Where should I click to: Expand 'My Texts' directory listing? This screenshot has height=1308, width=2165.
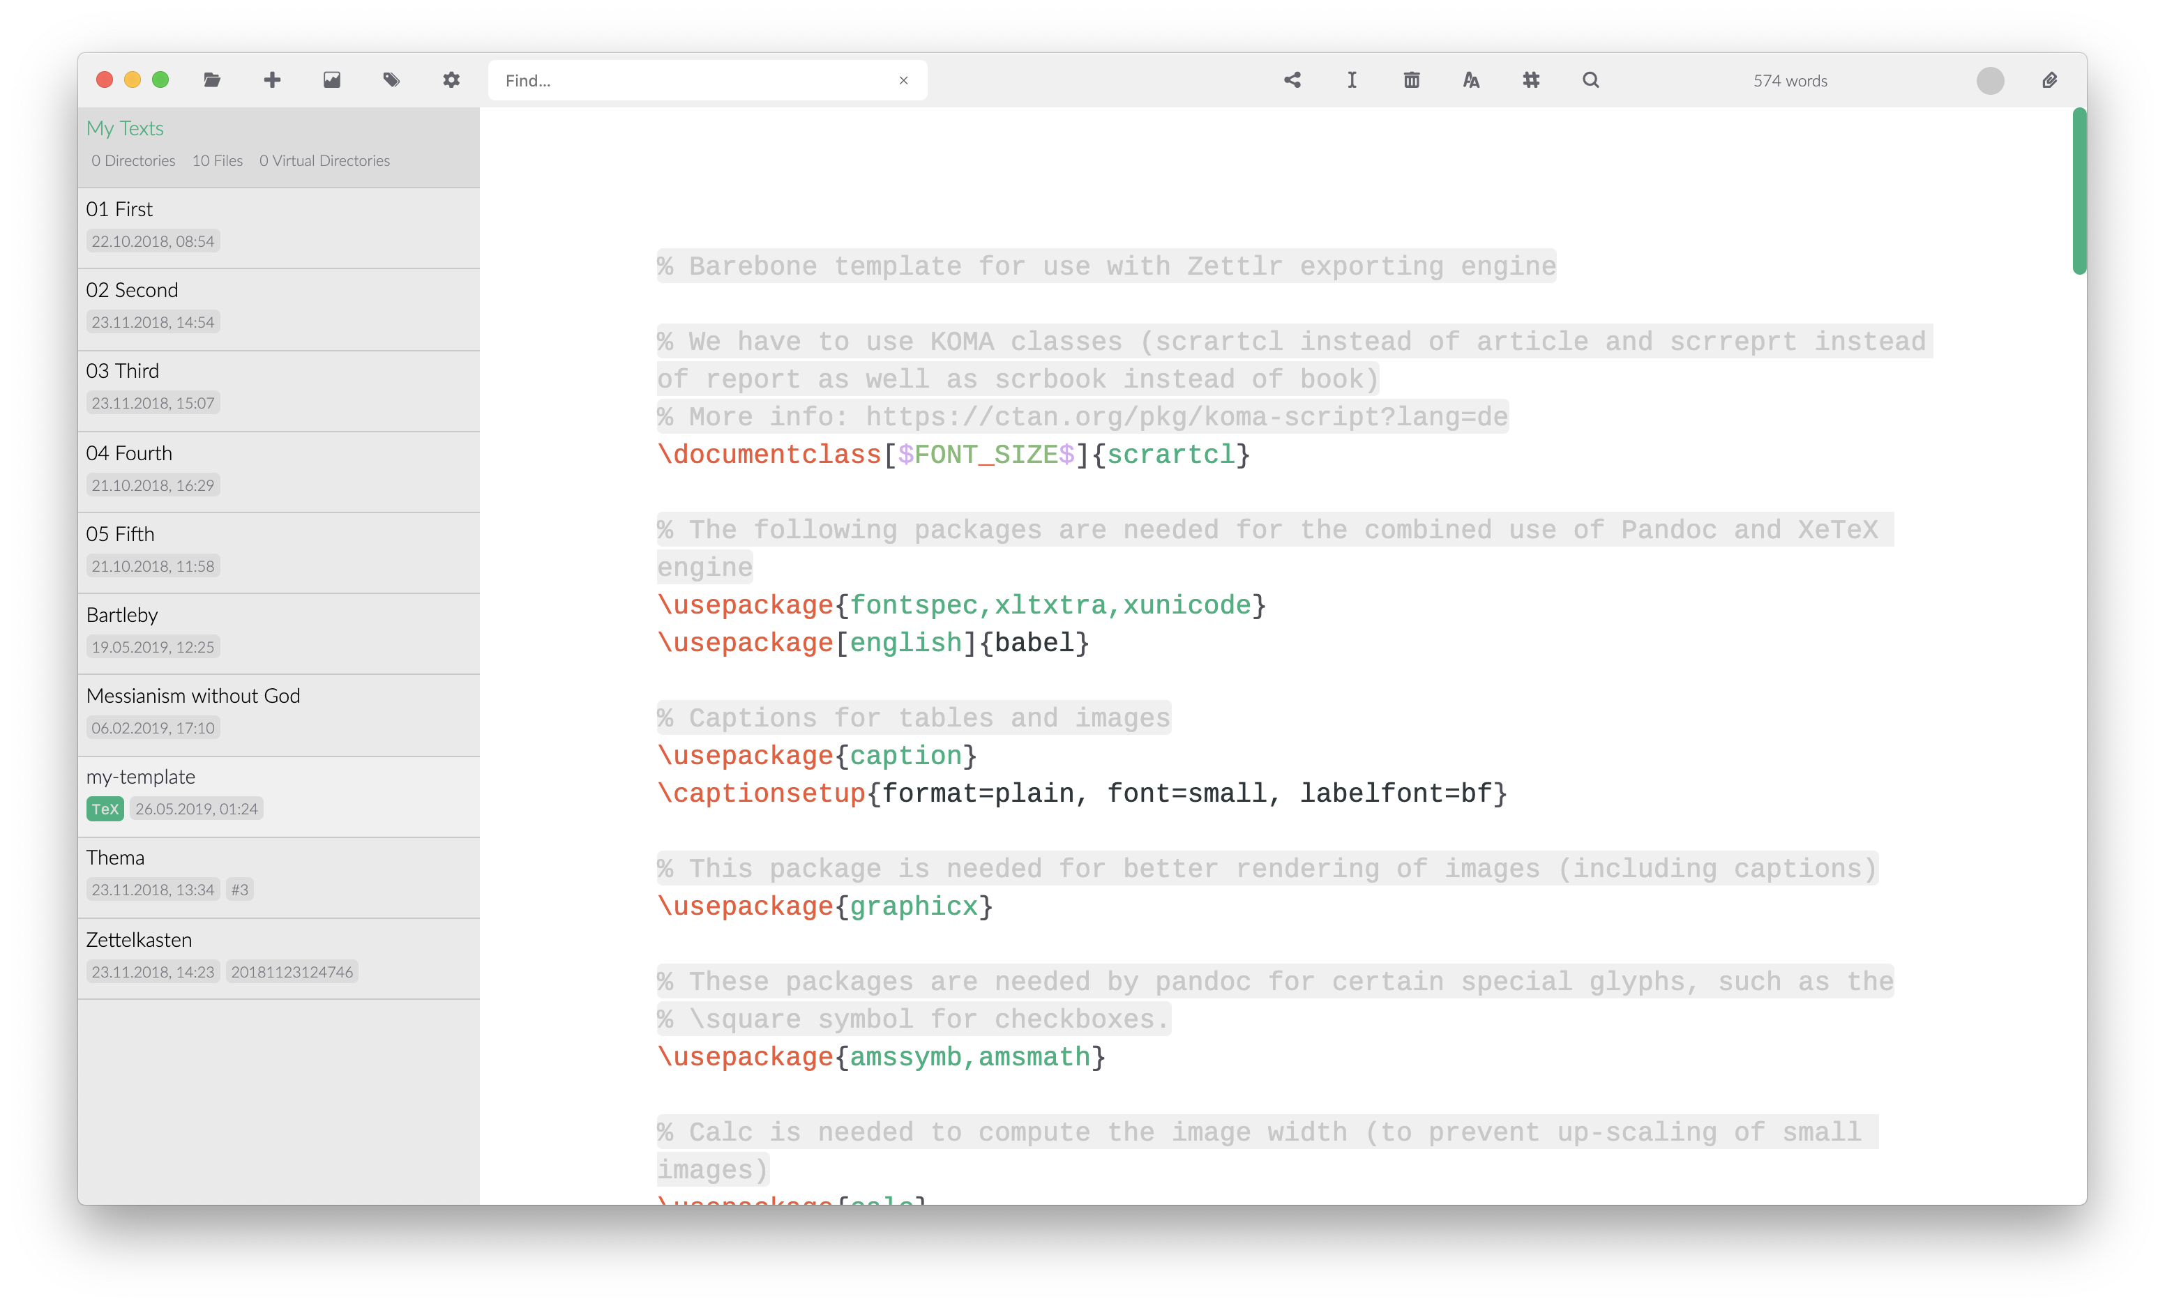126,127
